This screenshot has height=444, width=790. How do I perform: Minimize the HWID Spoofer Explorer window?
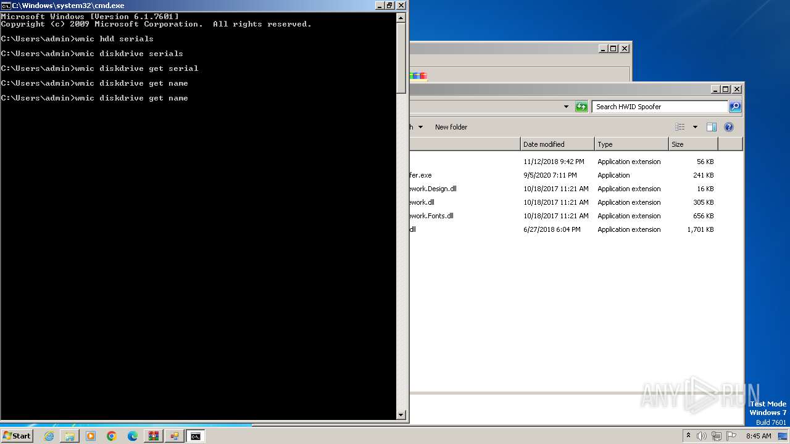[714, 89]
